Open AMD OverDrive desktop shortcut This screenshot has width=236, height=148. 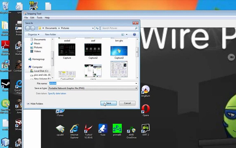click(131, 133)
